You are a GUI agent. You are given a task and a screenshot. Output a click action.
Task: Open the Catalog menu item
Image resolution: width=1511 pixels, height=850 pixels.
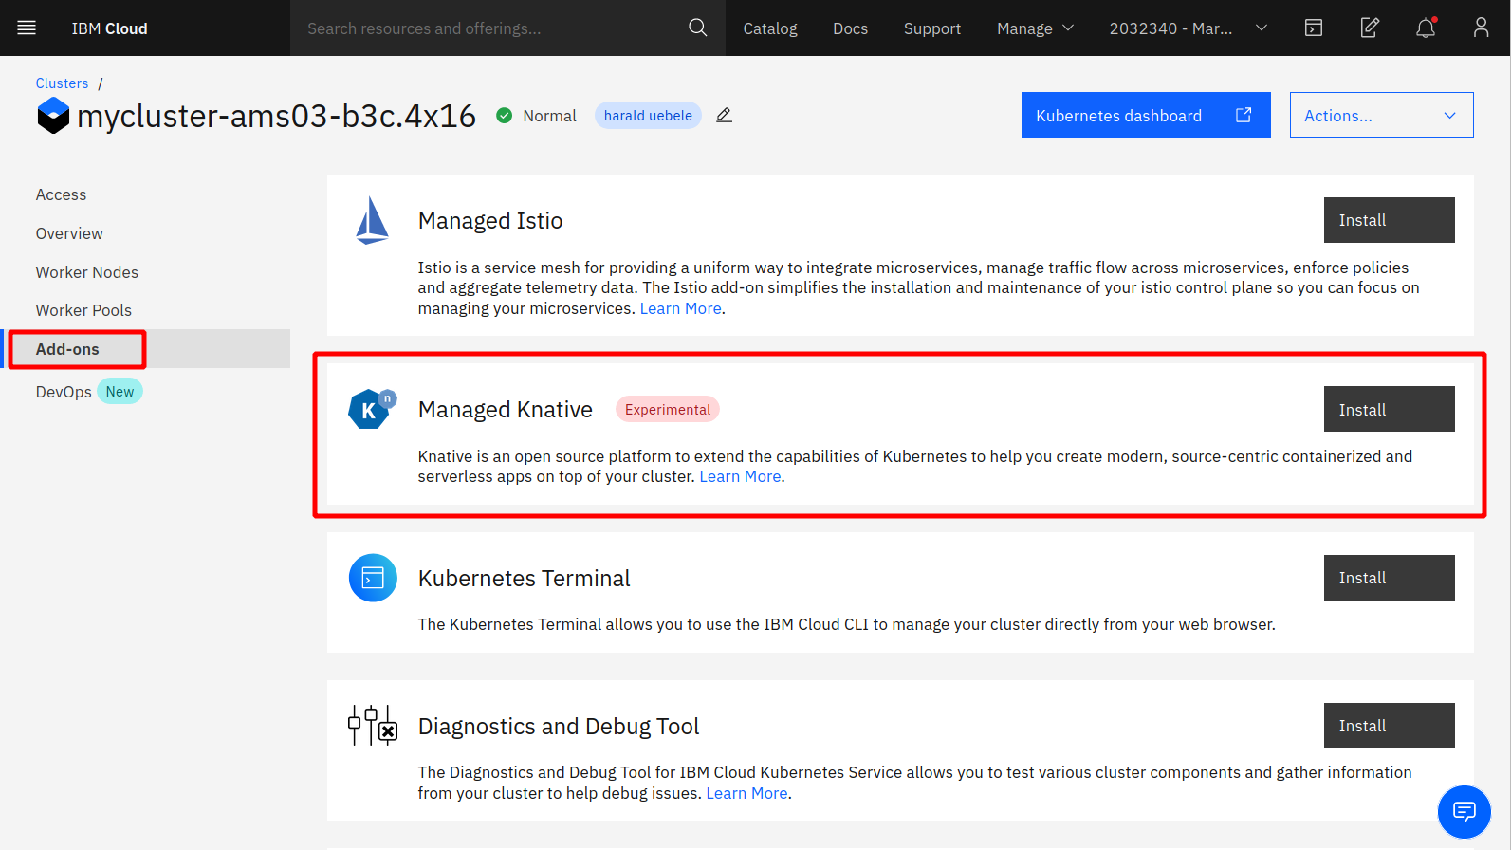coord(770,28)
